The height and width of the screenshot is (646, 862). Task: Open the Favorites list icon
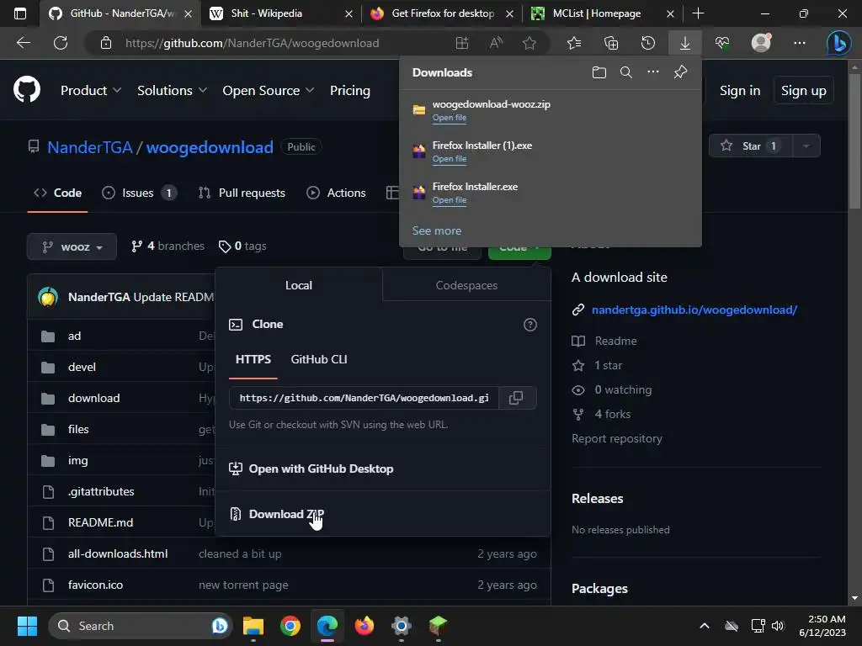[574, 43]
